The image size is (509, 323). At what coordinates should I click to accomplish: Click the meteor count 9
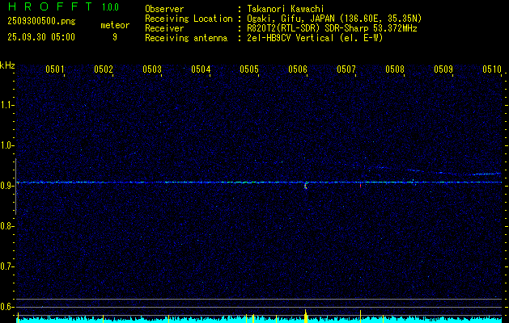pyautogui.click(x=115, y=37)
